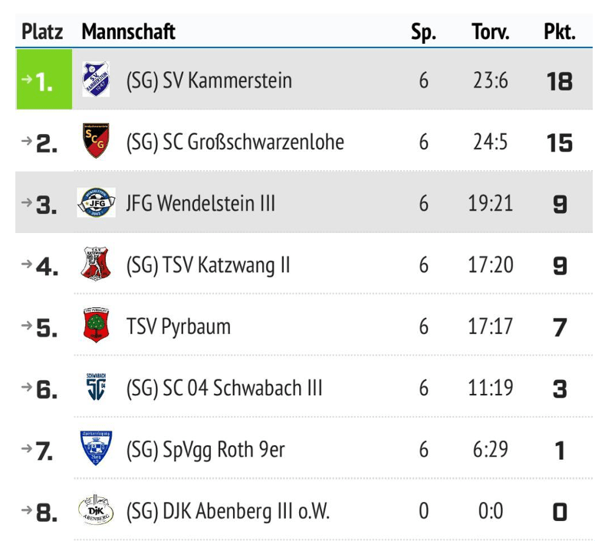Select the (SG) DJK Abenberg III o.W. entry
This screenshot has height=541, width=595.
(228, 511)
